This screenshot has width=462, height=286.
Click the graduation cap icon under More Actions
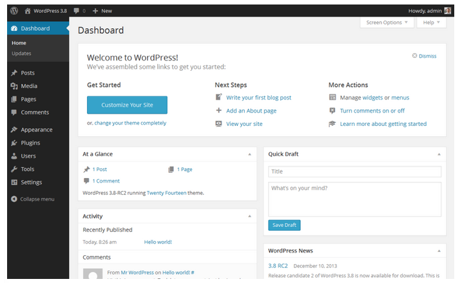[x=332, y=124]
